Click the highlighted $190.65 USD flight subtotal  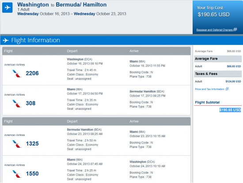(230, 110)
